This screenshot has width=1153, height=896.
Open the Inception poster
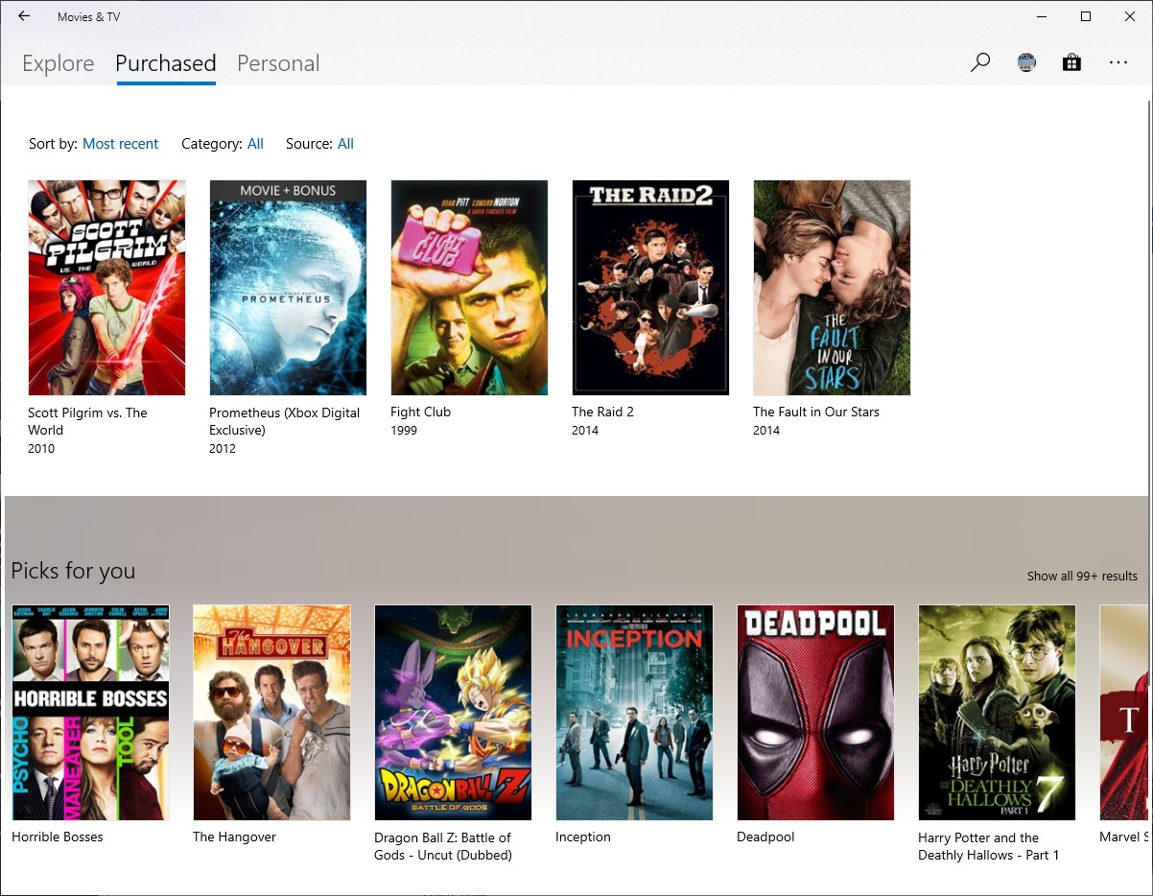pos(634,713)
